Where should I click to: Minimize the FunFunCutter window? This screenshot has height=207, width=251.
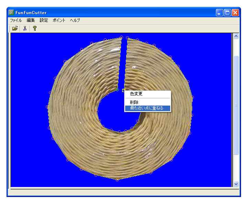(219, 13)
